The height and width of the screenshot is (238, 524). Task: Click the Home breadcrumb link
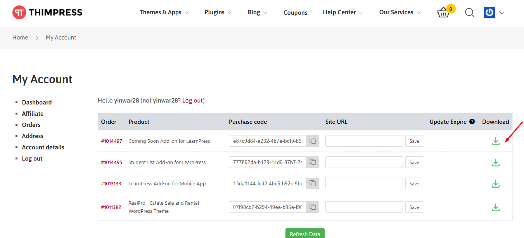click(20, 38)
